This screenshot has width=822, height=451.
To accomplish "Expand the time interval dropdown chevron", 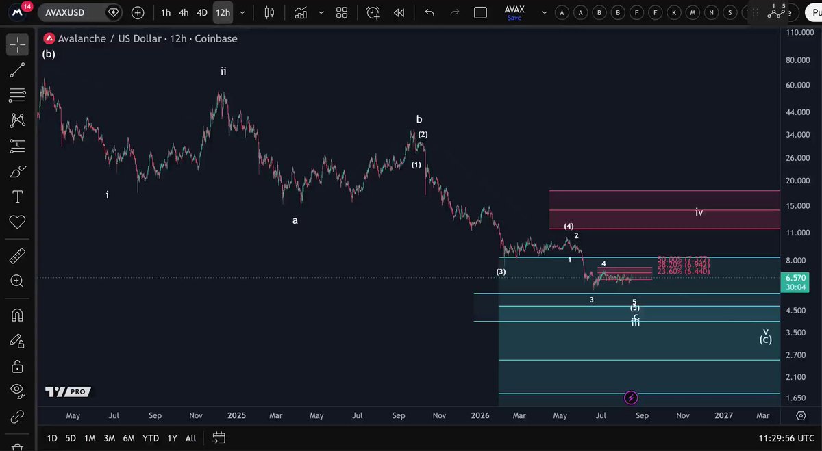I will coord(242,12).
